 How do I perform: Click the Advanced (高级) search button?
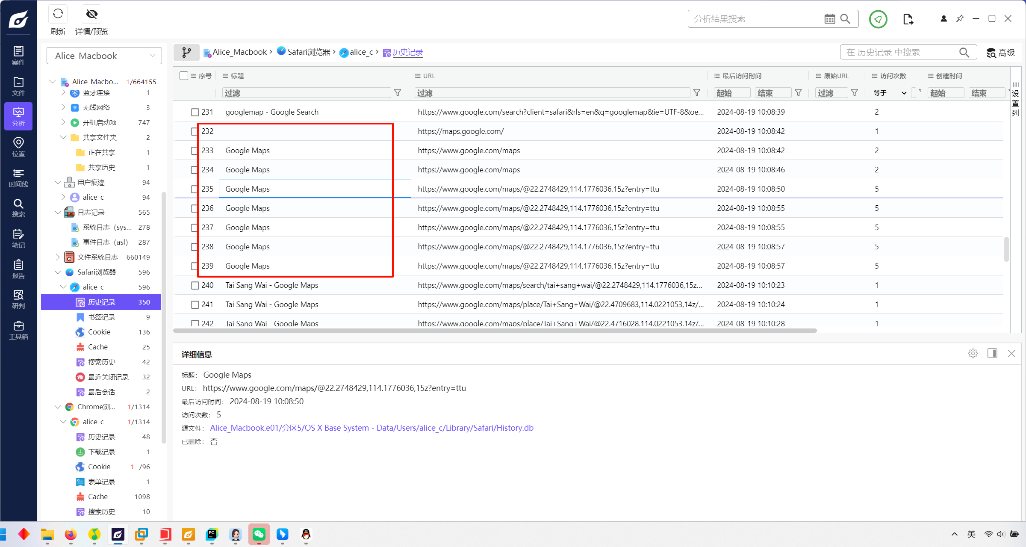click(x=1000, y=52)
